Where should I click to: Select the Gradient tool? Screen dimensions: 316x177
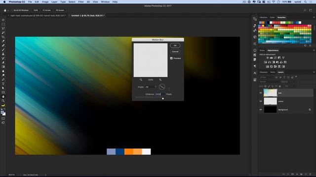3,67
